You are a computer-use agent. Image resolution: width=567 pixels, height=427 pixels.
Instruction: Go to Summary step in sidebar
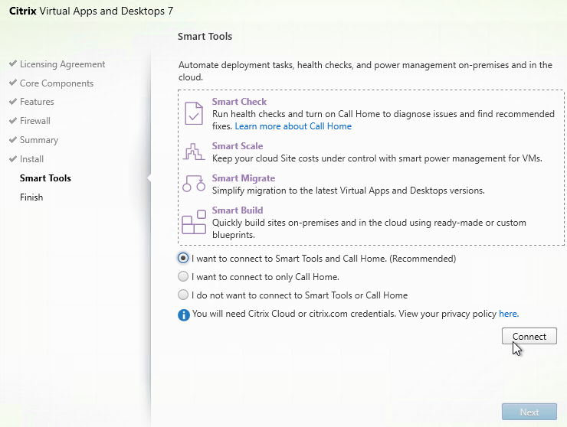tap(39, 140)
